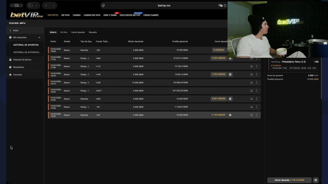Image resolution: width=328 pixels, height=184 pixels.
Task: Click bottom Cerrar Apuesta 2 749.46 MXN button
Action: (x=289, y=180)
